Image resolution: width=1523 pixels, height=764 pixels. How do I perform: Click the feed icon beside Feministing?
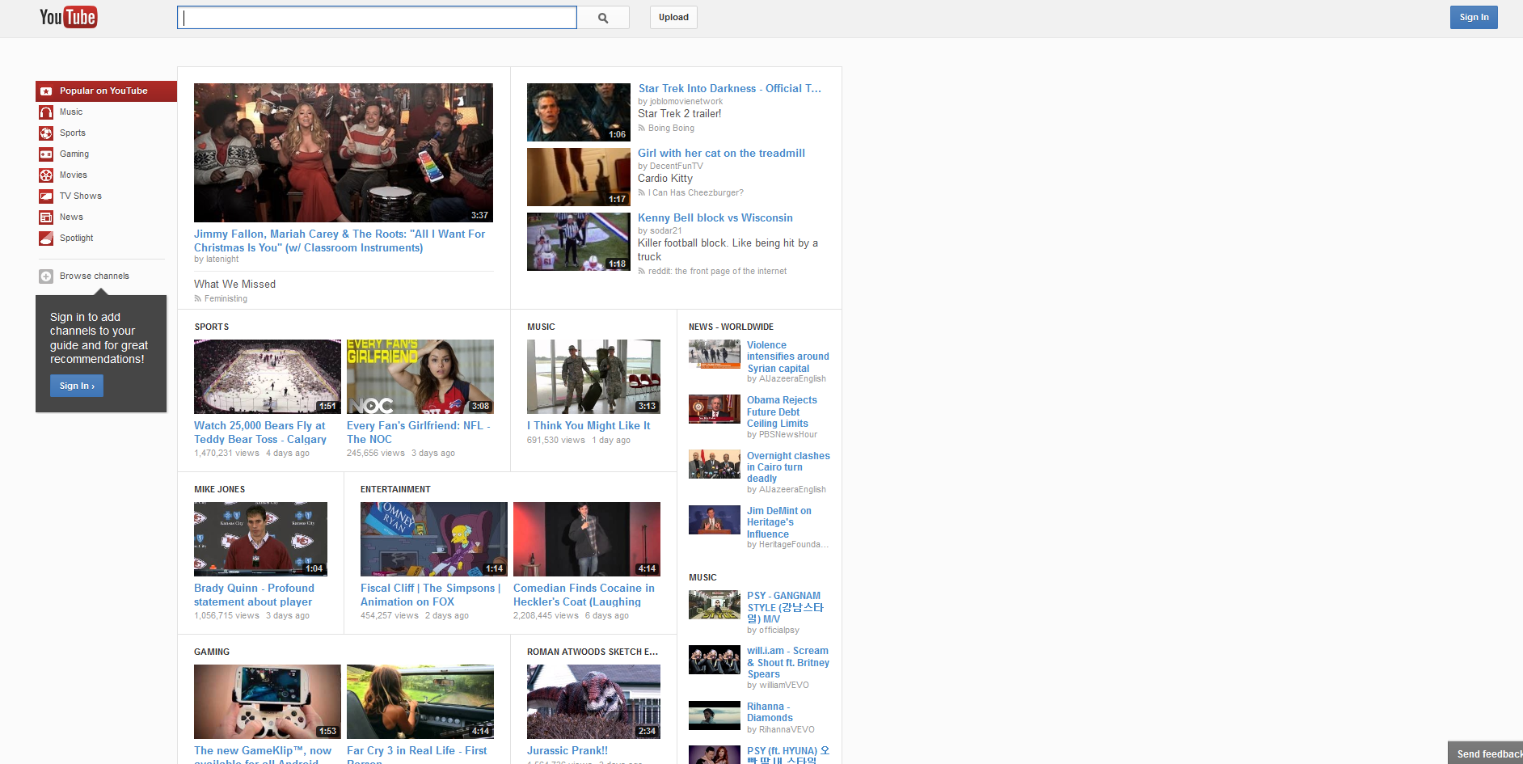[197, 299]
